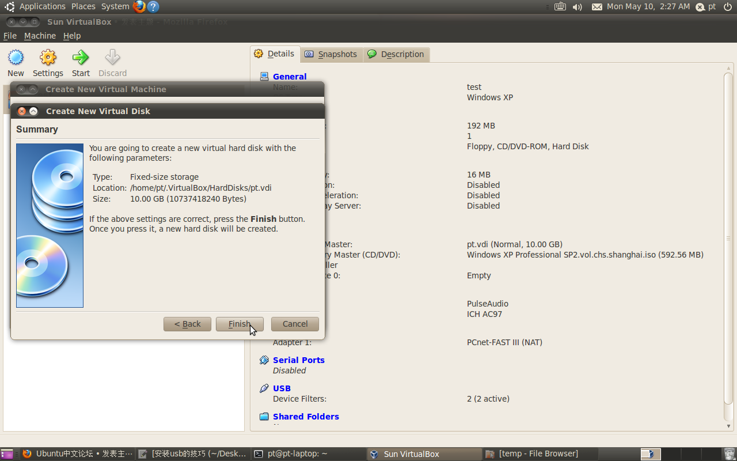The image size is (737, 461).
Task: Click the 'Fixed-size storage' type value
Action: tap(164, 177)
